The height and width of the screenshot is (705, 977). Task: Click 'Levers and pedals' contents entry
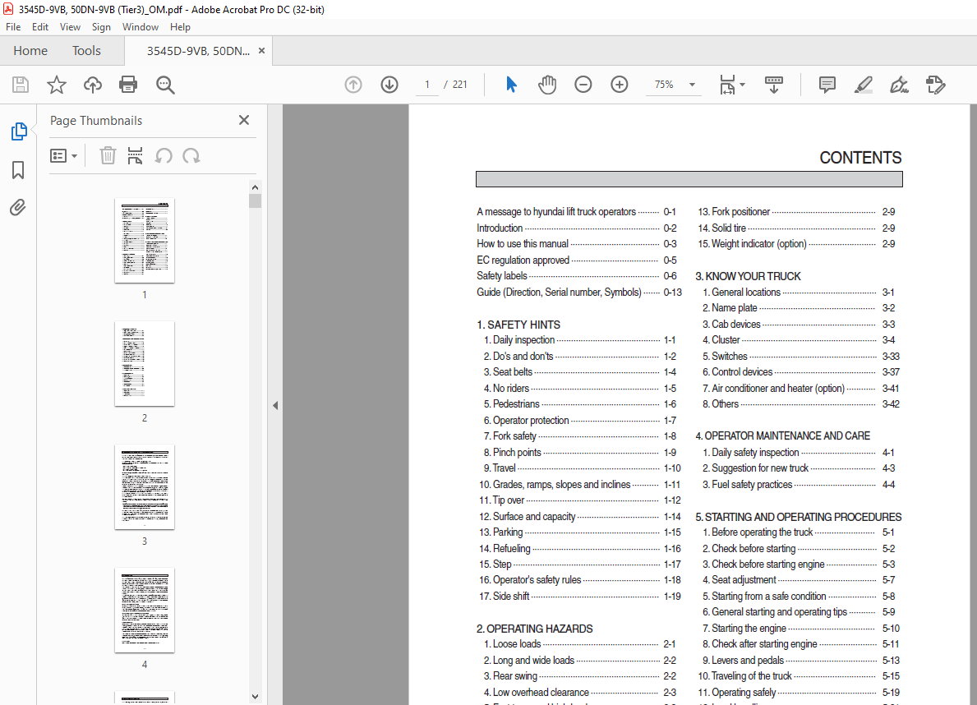[801, 660]
